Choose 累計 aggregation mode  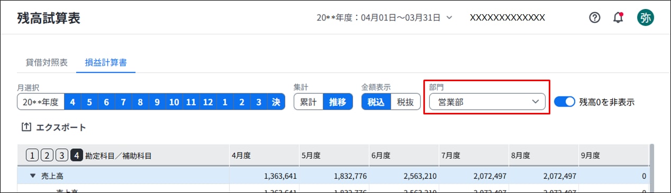309,102
